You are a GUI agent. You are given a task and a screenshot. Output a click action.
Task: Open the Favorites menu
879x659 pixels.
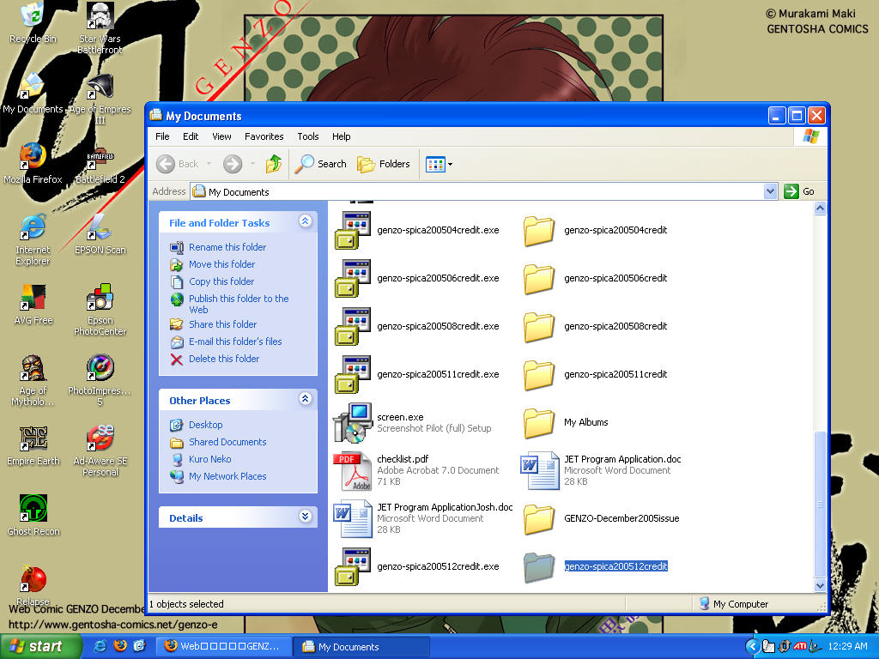coord(264,136)
